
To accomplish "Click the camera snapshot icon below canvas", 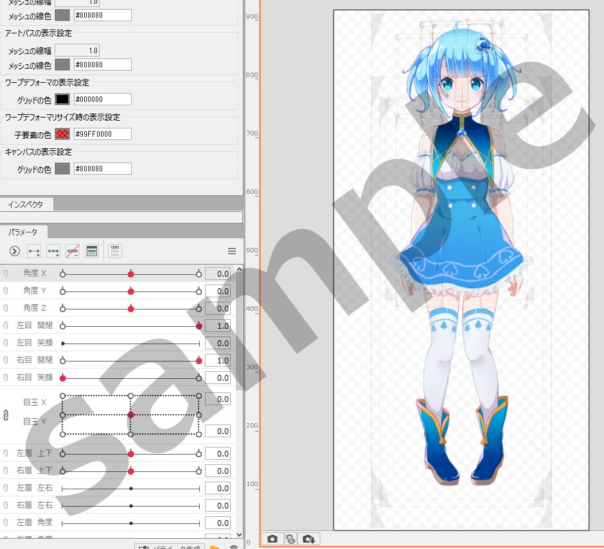I will pyautogui.click(x=272, y=539).
